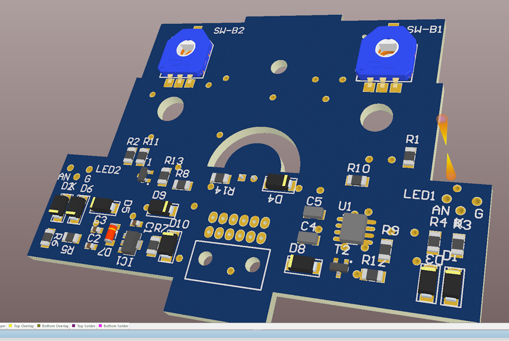Click the R10 silkscreen label
The width and height of the screenshot is (509, 341).
(x=358, y=168)
